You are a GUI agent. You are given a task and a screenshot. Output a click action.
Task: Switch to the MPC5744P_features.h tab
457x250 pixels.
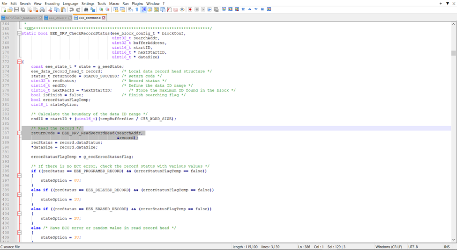tap(21, 18)
